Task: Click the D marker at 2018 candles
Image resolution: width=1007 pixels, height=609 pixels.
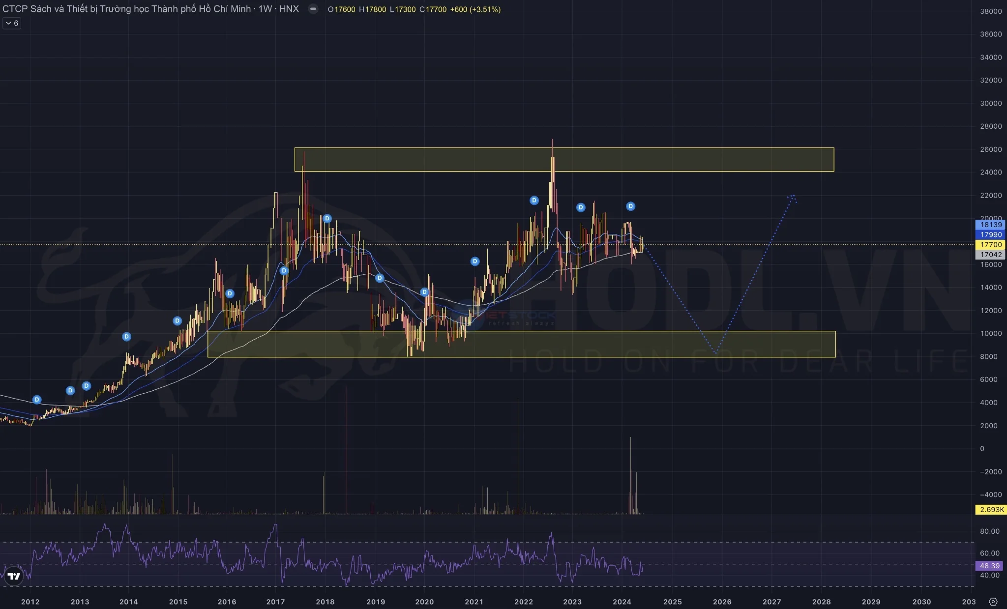Action: click(x=327, y=219)
